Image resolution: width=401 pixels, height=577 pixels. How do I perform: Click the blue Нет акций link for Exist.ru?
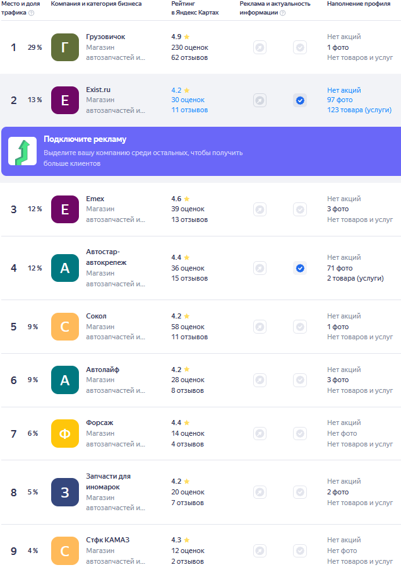(x=344, y=90)
